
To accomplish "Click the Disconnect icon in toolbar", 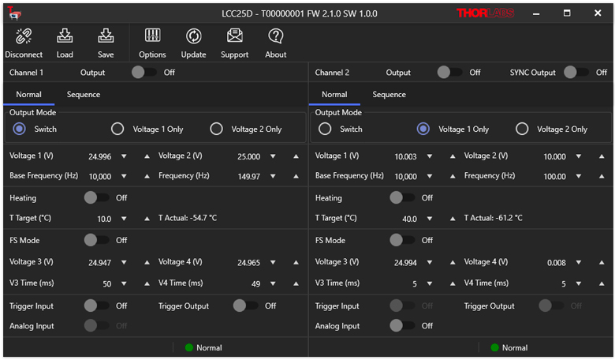I will coord(24,36).
